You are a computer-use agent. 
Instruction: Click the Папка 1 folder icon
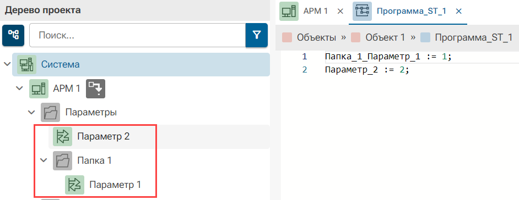63,160
